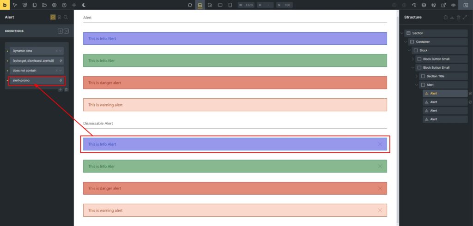Click the reload canvas icon
This screenshot has height=226, width=473.
[x=190, y=5]
